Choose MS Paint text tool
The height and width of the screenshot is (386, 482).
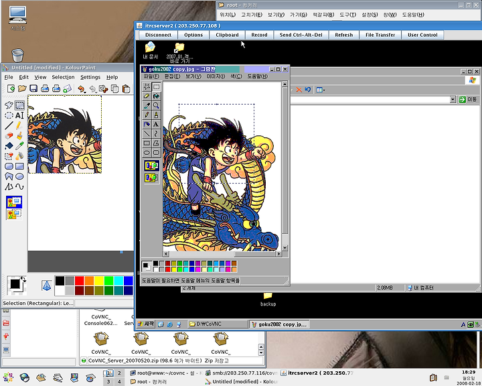[156, 125]
